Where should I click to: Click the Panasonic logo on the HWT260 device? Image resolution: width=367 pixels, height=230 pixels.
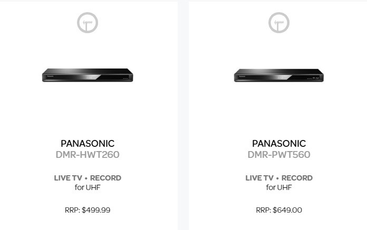50,76
